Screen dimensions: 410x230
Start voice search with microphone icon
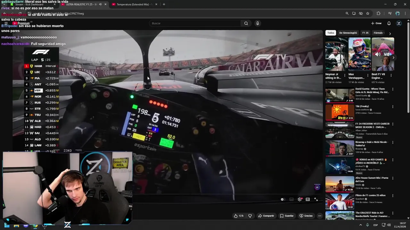pyautogui.click(x=258, y=23)
